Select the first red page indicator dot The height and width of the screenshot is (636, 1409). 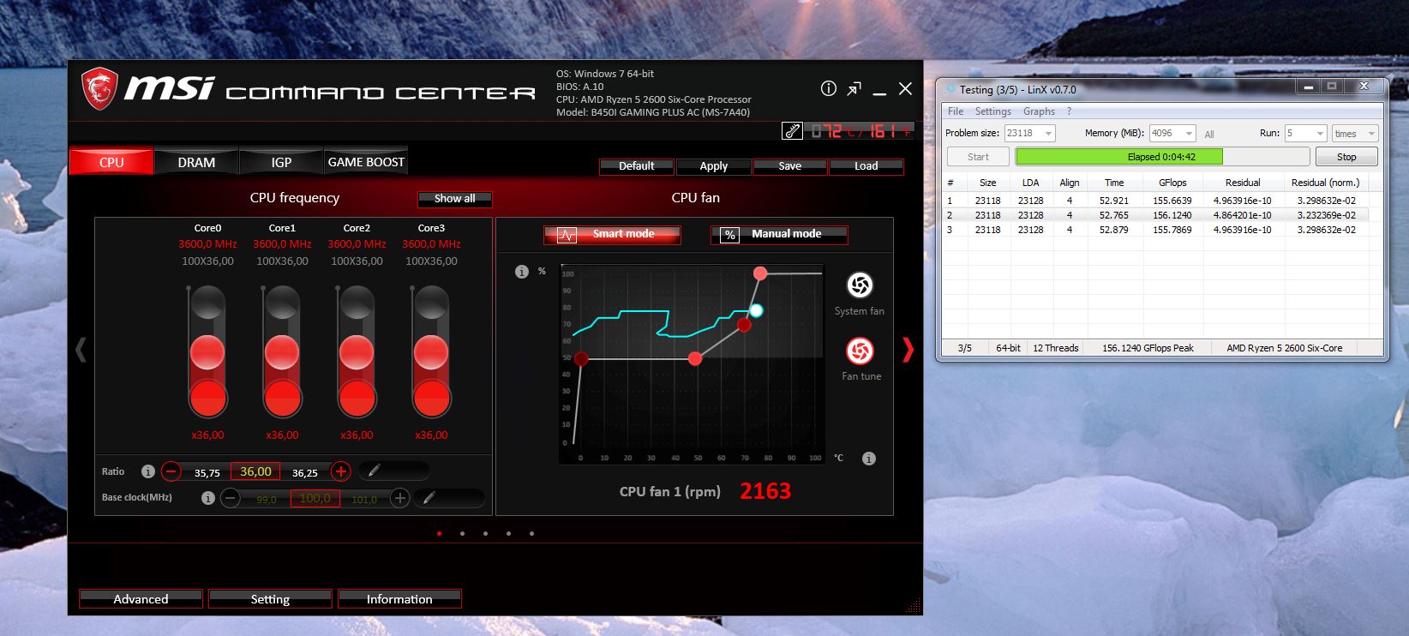click(x=440, y=533)
